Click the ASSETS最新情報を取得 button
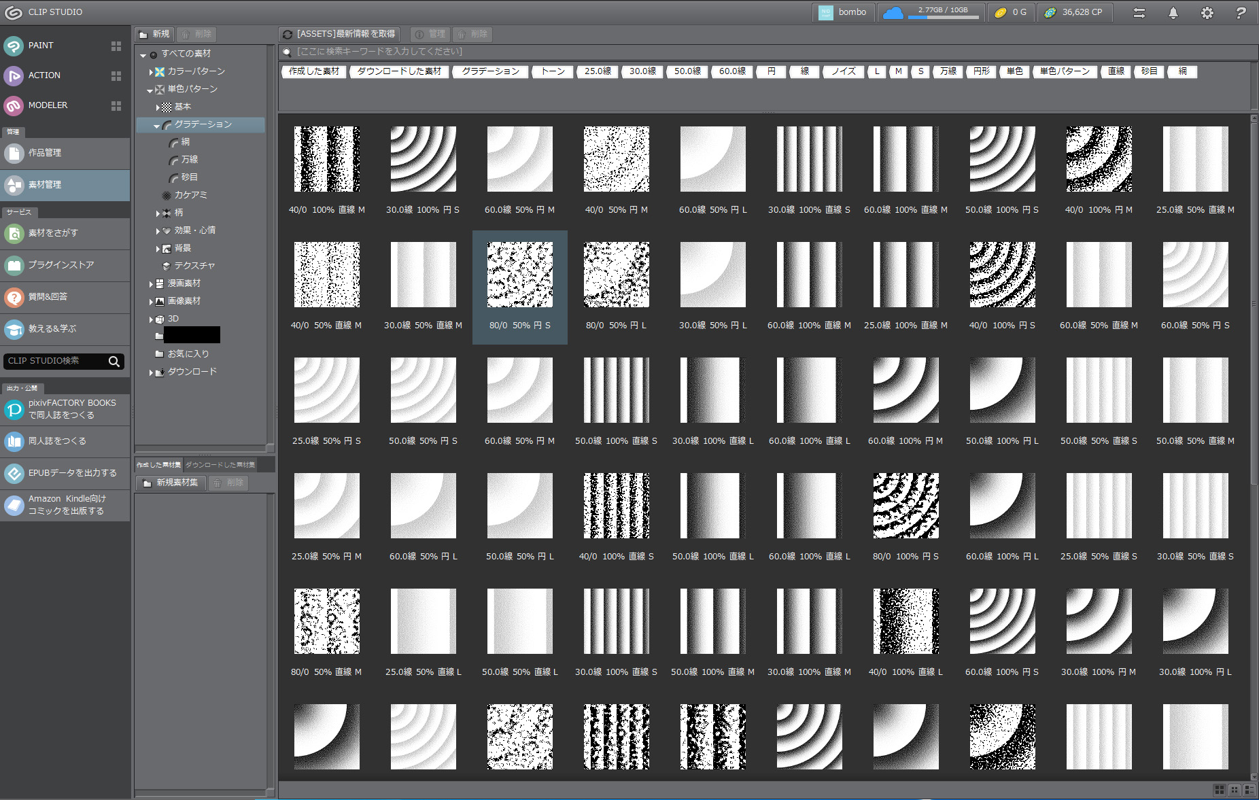This screenshot has width=1259, height=800. point(339,34)
